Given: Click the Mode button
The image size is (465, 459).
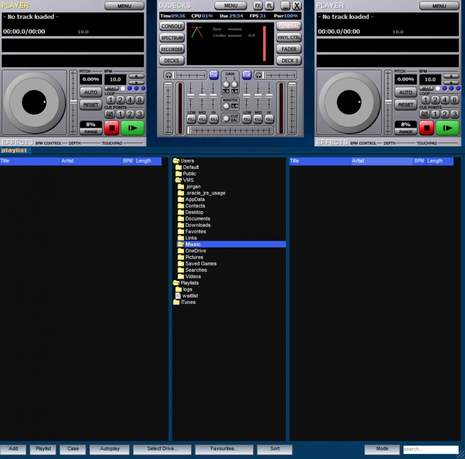Looking at the screenshot, I should point(382,449).
